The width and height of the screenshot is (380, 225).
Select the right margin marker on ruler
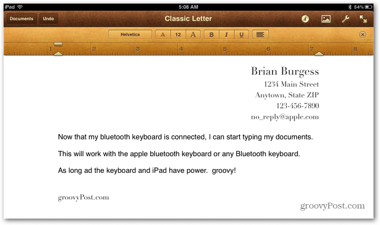coord(319,53)
